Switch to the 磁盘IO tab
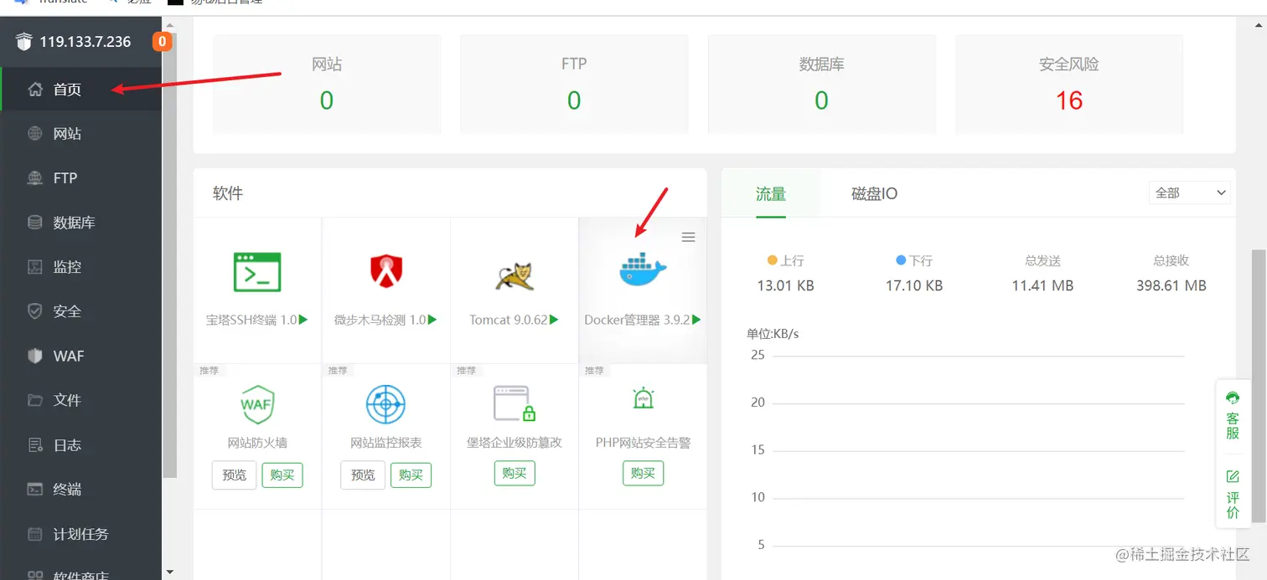Viewport: 1267px width, 580px height. pyautogui.click(x=874, y=194)
